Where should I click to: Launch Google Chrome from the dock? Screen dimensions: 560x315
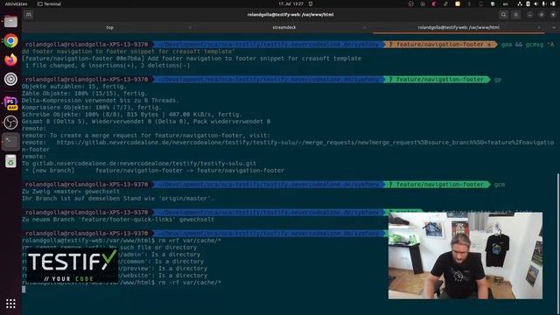point(10,41)
